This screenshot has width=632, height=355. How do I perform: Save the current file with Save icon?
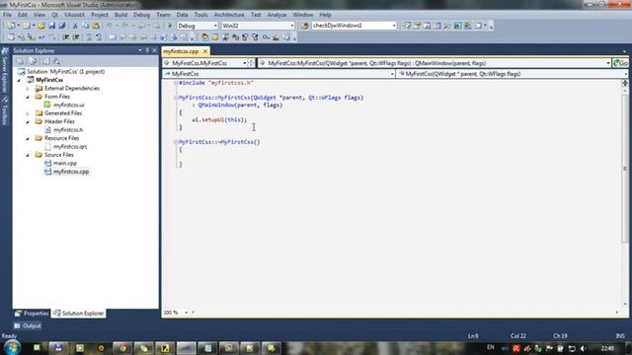[x=51, y=26]
